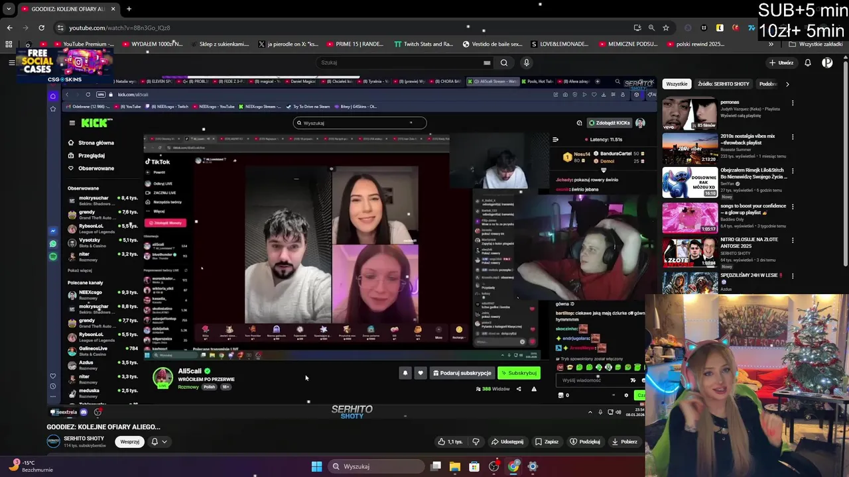Open the tab search dropdown arrow
This screenshot has width=849, height=477.
coord(9,9)
